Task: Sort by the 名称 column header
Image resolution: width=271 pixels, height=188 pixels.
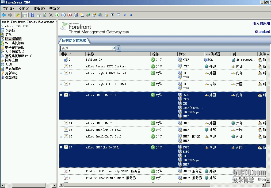Action: point(118,54)
